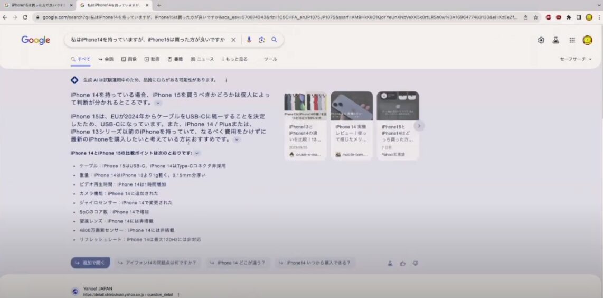This screenshot has height=298, width=603.
Task: Open the Yahoo! JAPAN chiebukuro result
Action: coord(98,289)
